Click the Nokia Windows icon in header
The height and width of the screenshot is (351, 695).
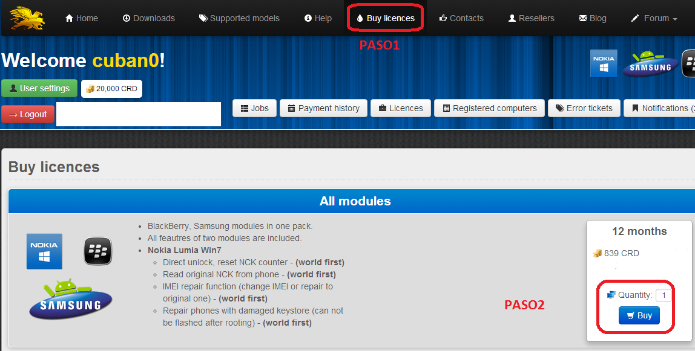pos(604,63)
